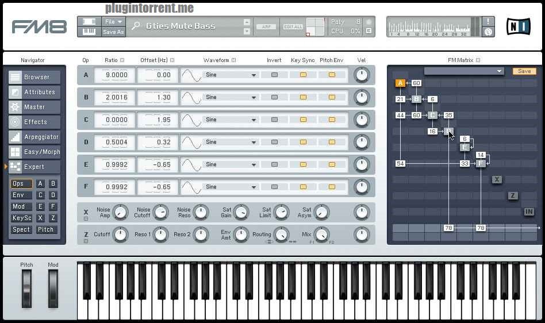Open the Arpeggiator page icon

15,137
